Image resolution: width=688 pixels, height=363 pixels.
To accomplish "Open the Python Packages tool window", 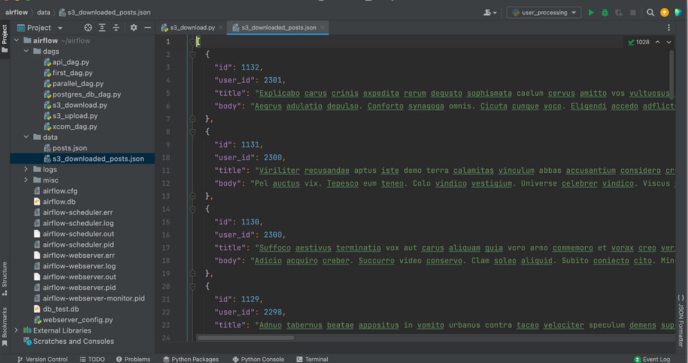I will pos(191,359).
